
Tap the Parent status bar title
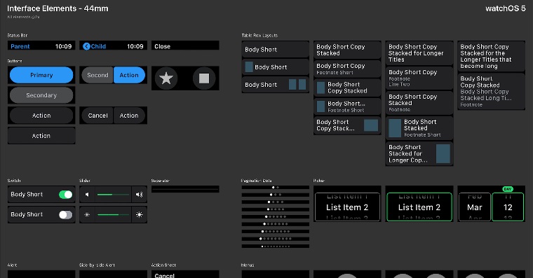(20, 46)
